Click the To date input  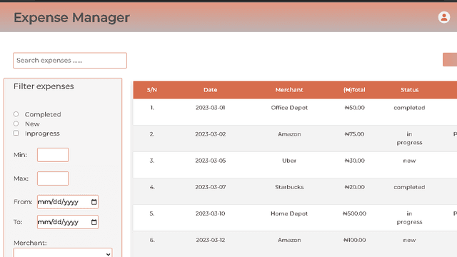(x=68, y=222)
